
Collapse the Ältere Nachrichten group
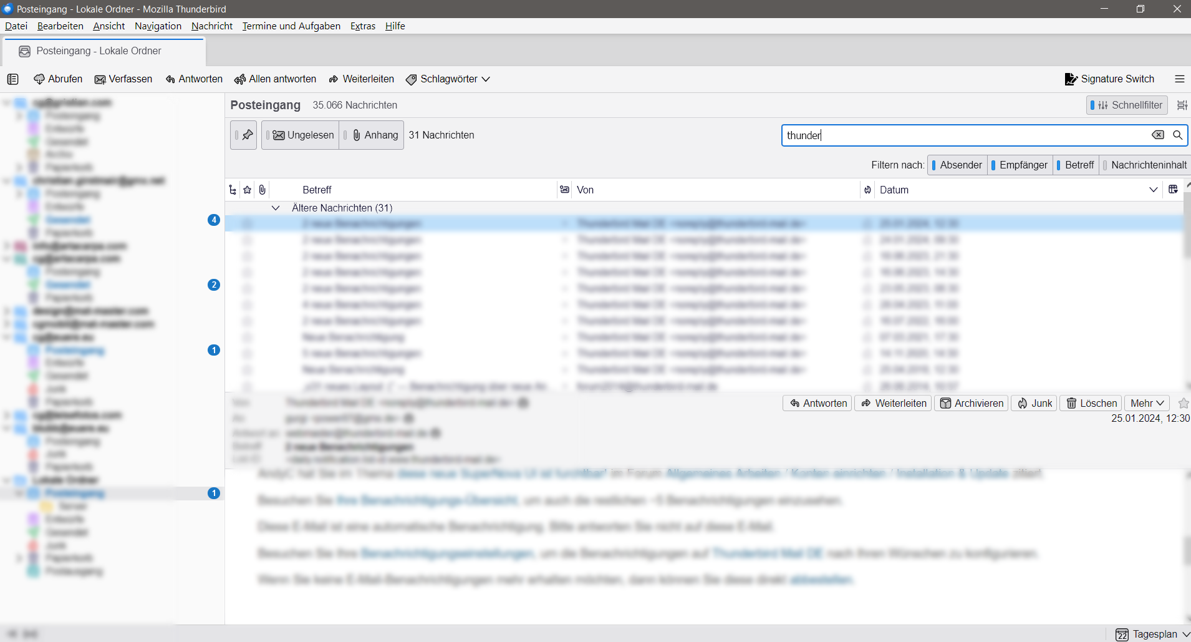(276, 208)
